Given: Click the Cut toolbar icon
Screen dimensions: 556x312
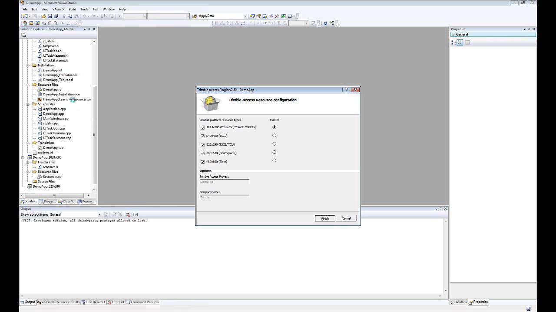Looking at the screenshot, I should tap(64, 16).
